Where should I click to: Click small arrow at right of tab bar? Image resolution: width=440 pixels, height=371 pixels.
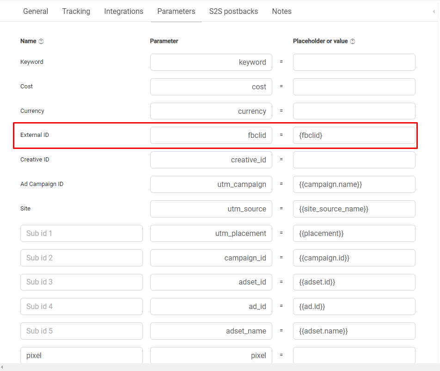pos(434,12)
